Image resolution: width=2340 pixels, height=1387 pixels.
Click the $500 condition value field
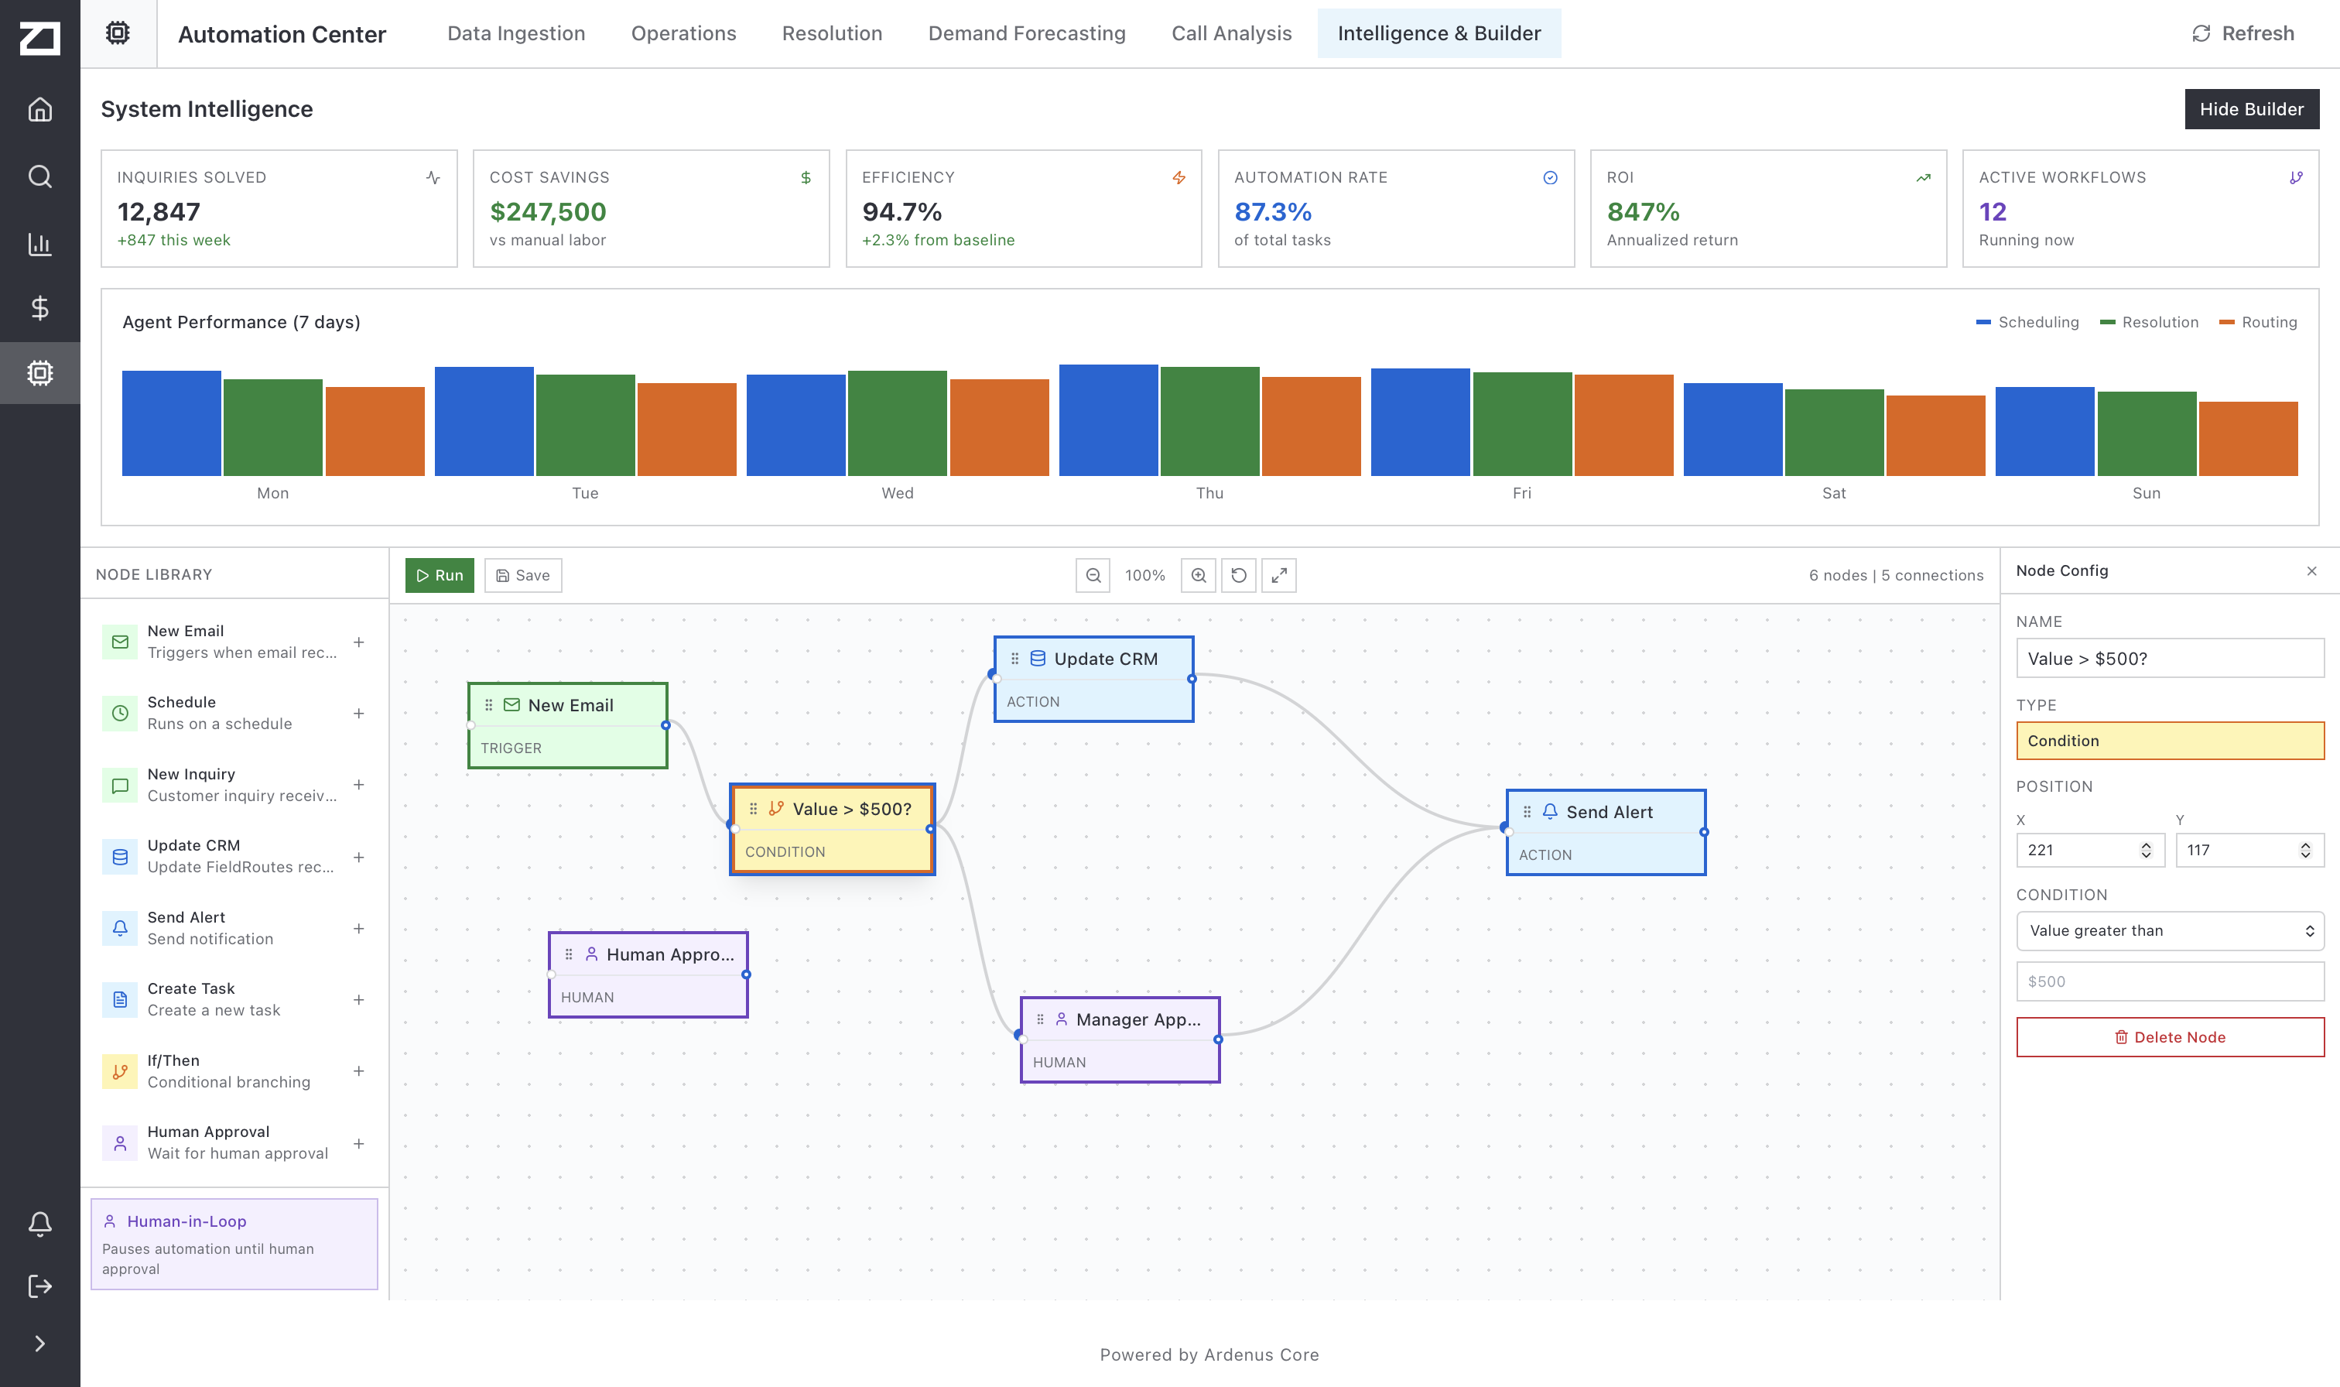[2169, 981]
